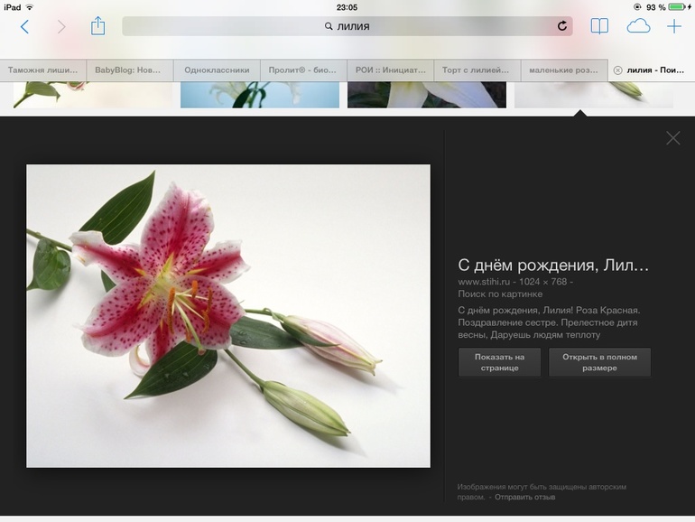
Task: Open the 'С днём рождения, Лил...' title link
Action: pos(553,266)
